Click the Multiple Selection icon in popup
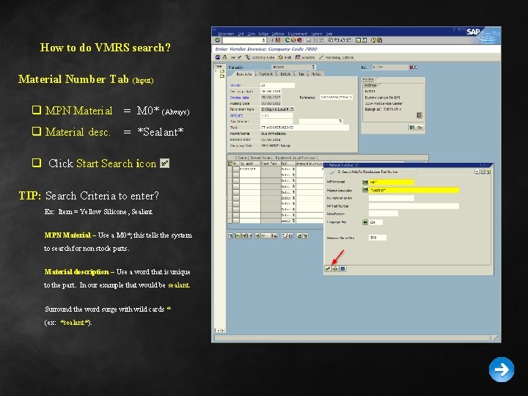Screen dimensions: 528x396 [335, 268]
